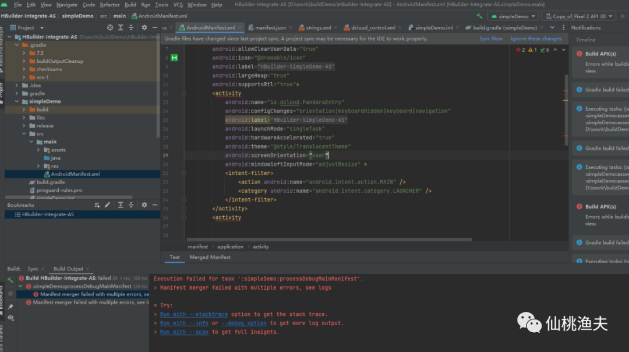Hide the Project panel with minus icon
Viewport: 629px width, 352px height.
pyautogui.click(x=155, y=28)
